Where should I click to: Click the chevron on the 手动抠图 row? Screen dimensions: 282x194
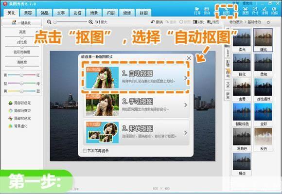[x=186, y=105]
